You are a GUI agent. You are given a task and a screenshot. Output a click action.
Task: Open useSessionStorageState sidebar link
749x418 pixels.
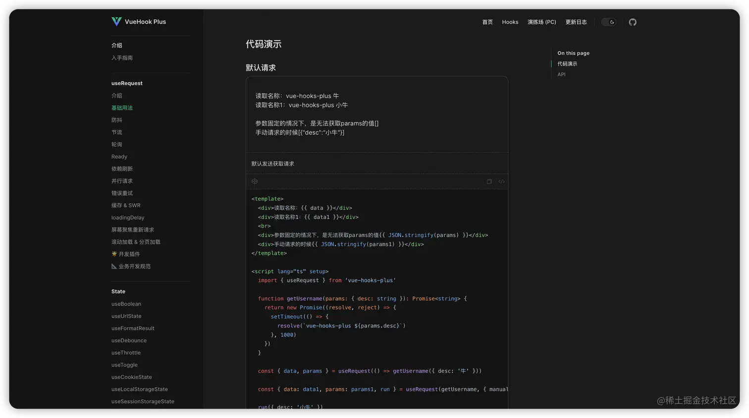point(143,402)
